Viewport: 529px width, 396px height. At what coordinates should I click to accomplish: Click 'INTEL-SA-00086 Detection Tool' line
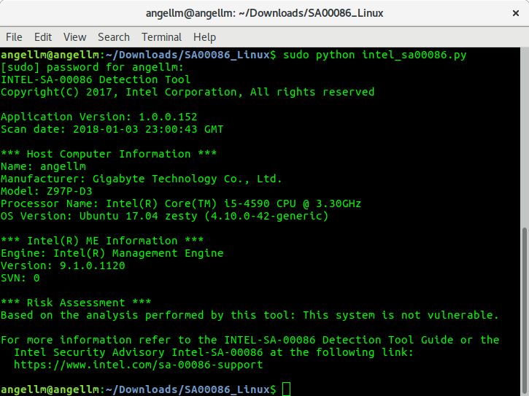(96, 79)
